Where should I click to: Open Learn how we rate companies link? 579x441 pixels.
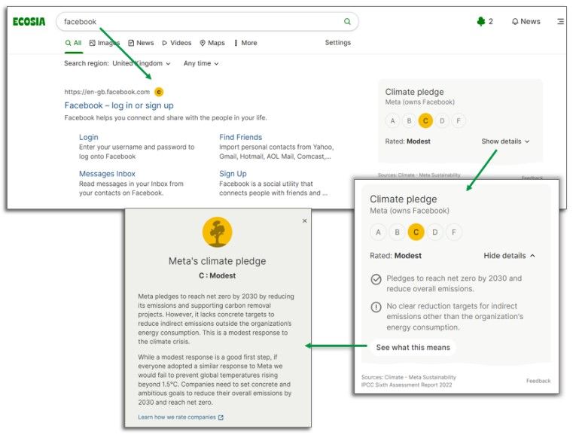pyautogui.click(x=181, y=417)
